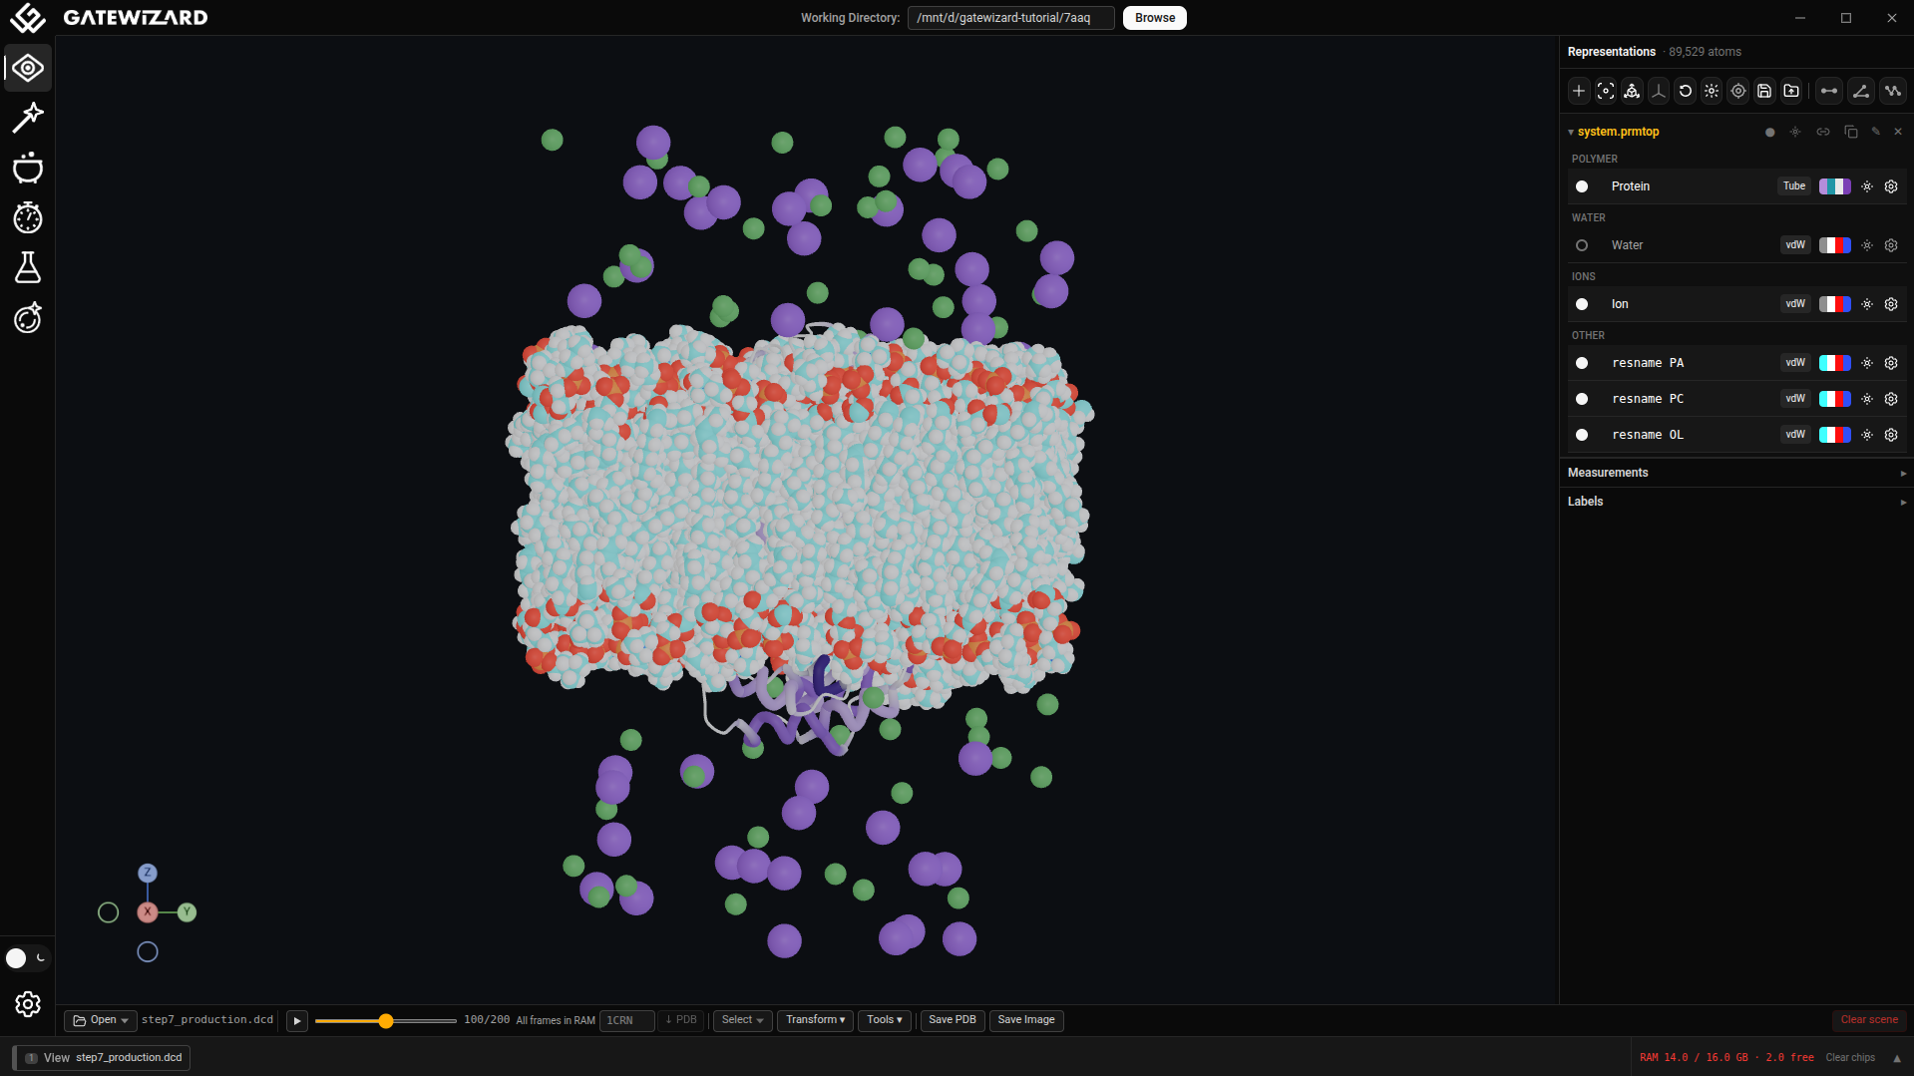Duplicate system.prmtop with the copy icon
1914x1076 pixels.
point(1851,132)
